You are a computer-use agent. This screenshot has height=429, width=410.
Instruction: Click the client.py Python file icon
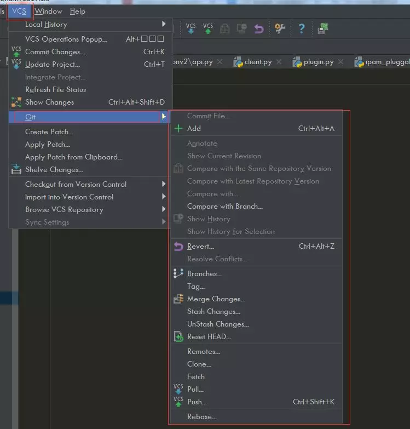pyautogui.click(x=238, y=62)
